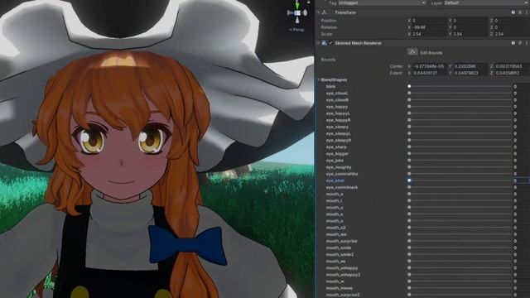Click the eye_stun value field
This screenshot has height=298, width=530.
521,180
